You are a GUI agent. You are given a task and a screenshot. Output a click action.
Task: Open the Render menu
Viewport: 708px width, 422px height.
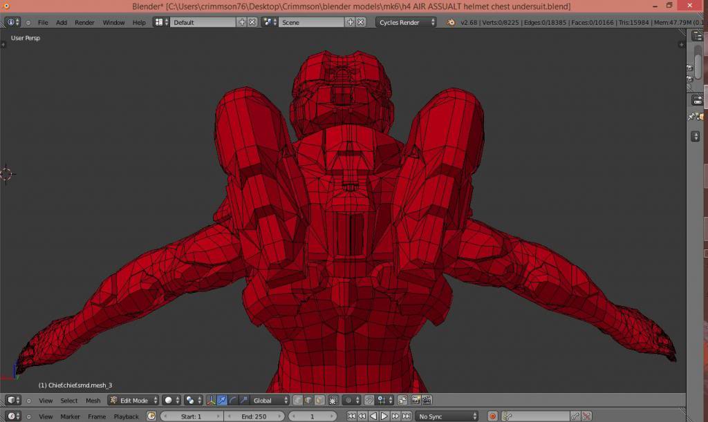point(84,22)
